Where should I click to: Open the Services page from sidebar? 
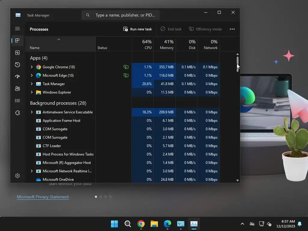tap(17, 113)
